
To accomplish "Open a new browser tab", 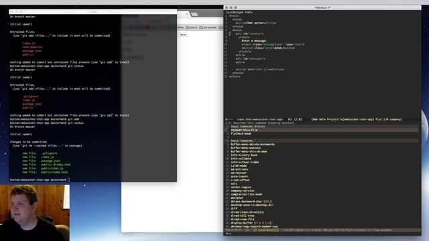I will 194,14.
